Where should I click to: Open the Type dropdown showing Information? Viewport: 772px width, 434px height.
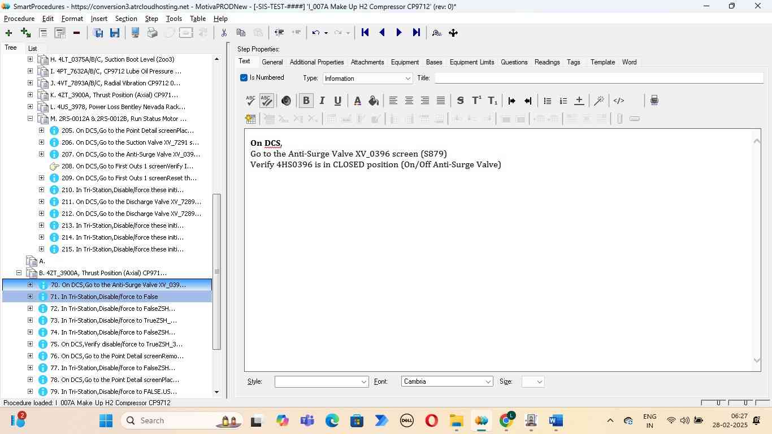pos(367,78)
